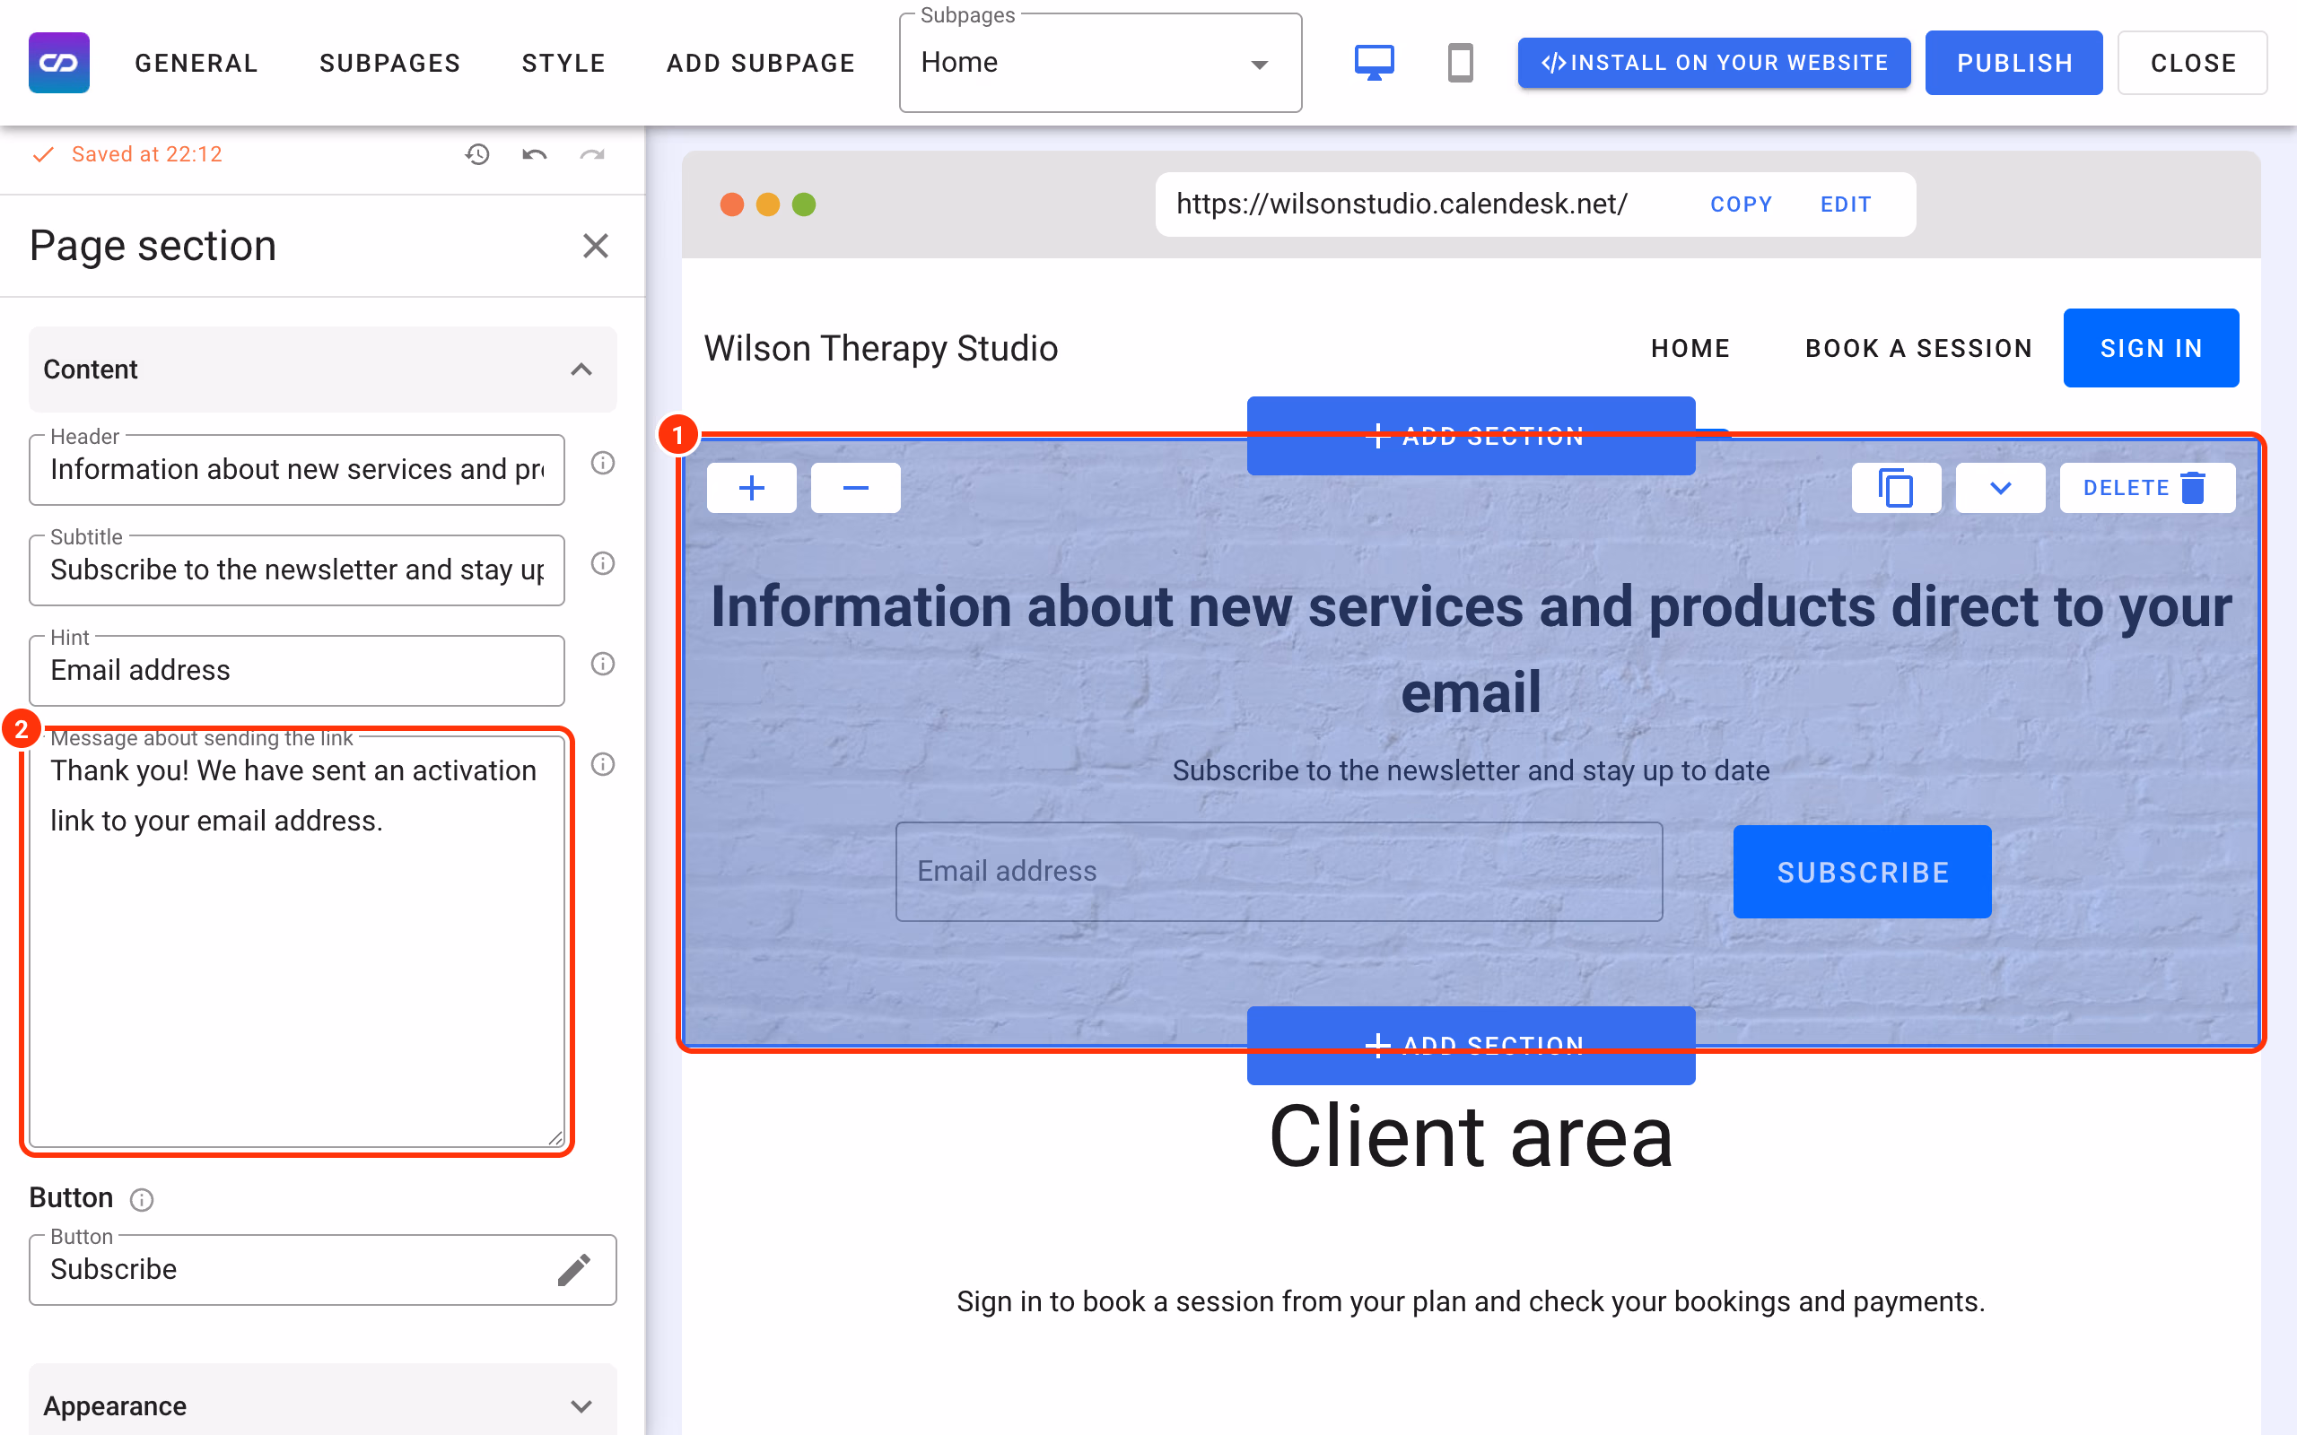Click Add Section above the newsletter block
This screenshot has height=1435, width=2297.
pos(1472,436)
